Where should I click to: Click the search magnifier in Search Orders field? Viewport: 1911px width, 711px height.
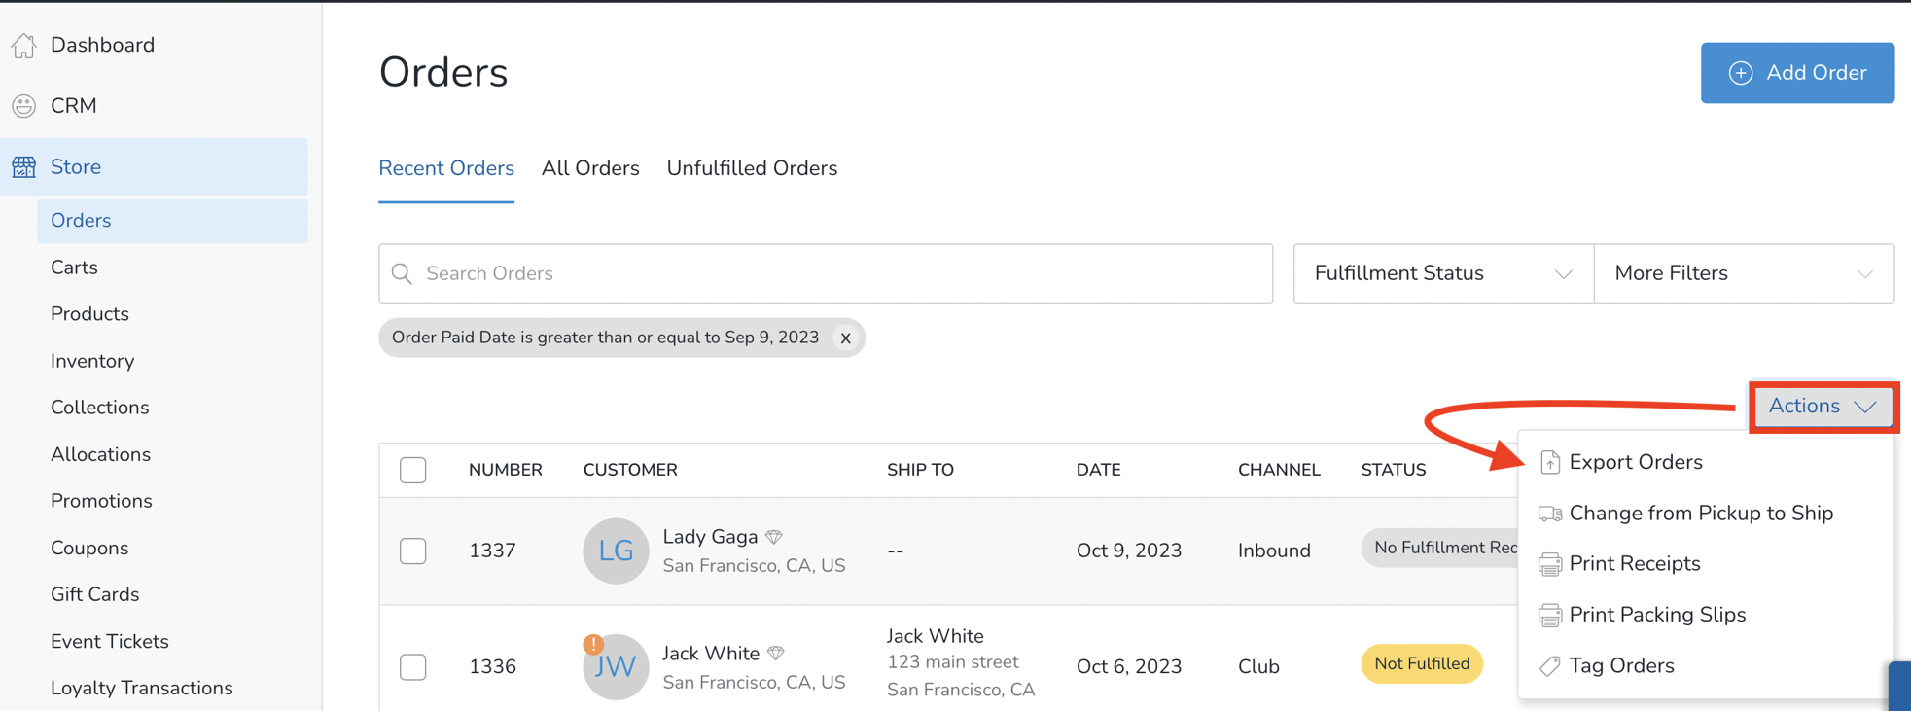tap(402, 273)
